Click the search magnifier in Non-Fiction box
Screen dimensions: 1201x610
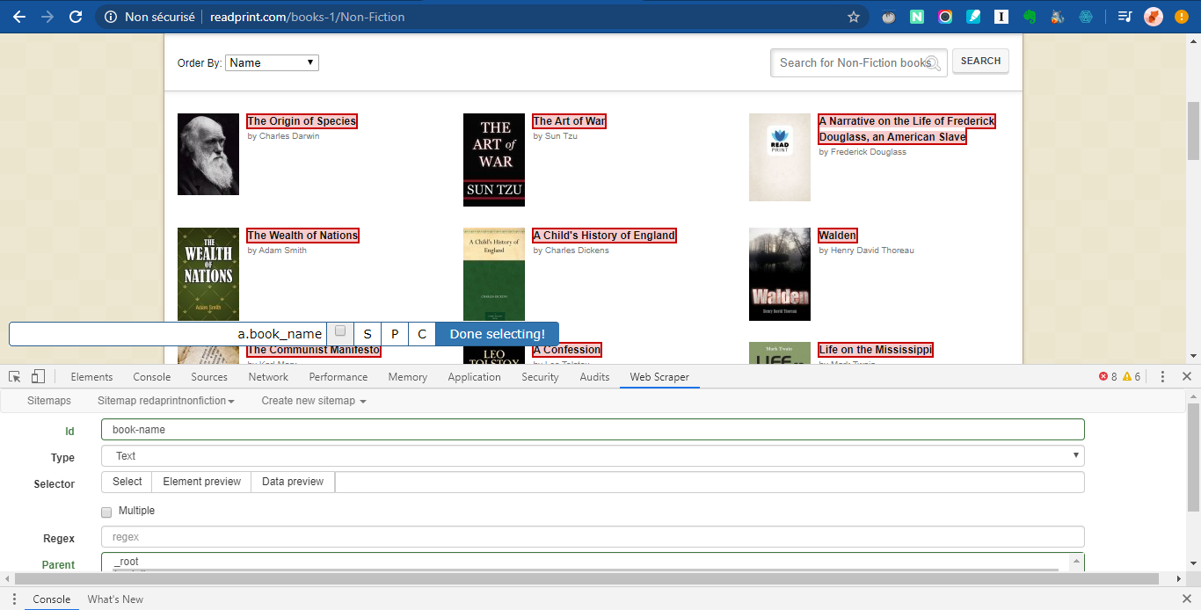point(933,63)
